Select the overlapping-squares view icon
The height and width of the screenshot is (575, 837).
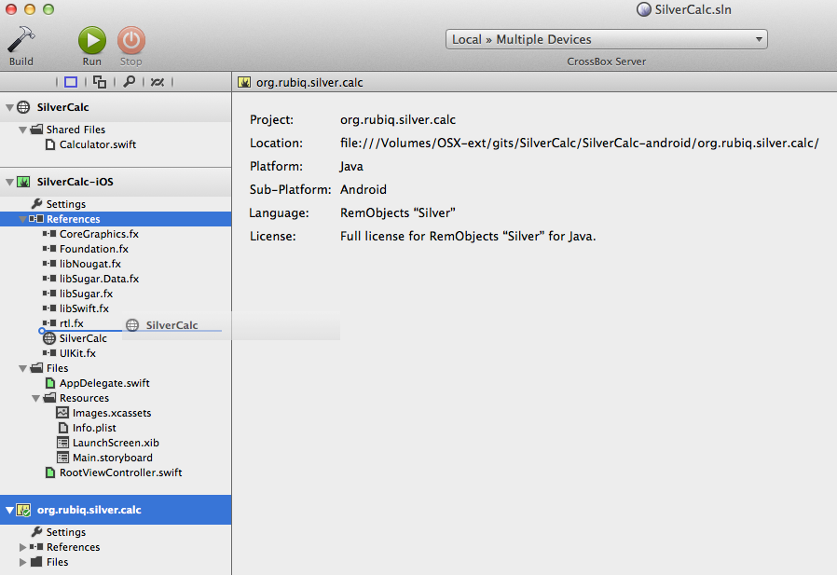pos(99,81)
